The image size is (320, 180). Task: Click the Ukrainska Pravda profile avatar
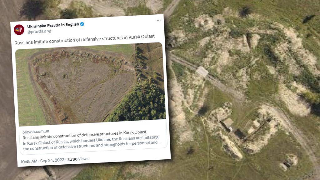pos(19,30)
